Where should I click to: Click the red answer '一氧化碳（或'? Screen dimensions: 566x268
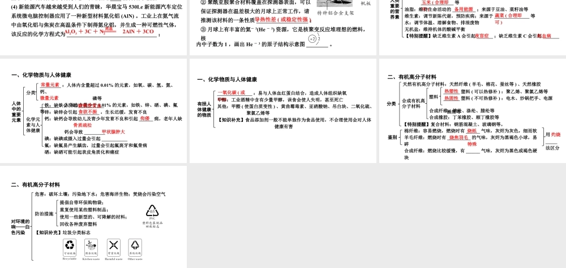point(231,93)
